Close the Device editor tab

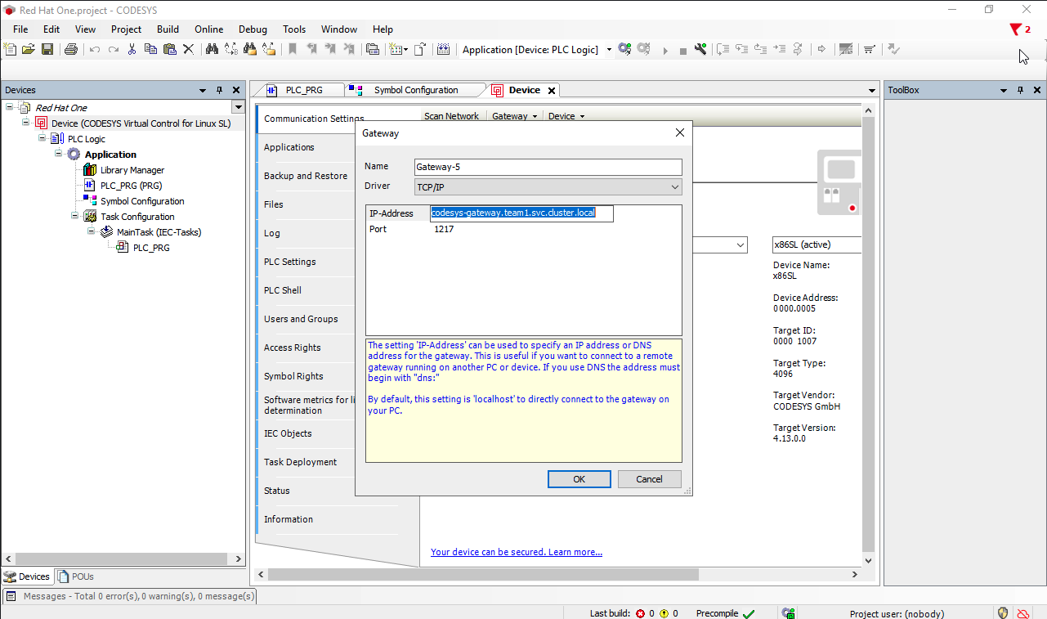pyautogui.click(x=552, y=91)
